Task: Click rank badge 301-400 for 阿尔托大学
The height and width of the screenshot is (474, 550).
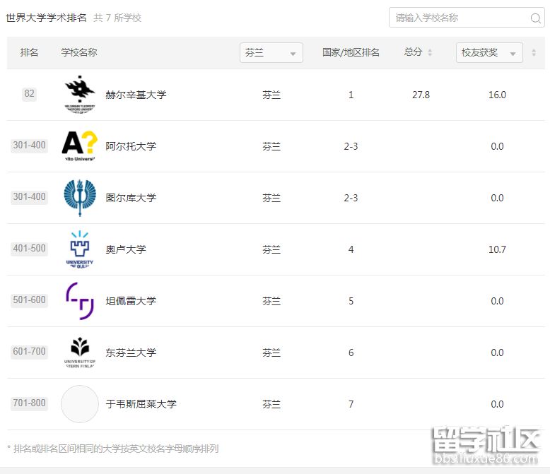Action: [x=29, y=145]
